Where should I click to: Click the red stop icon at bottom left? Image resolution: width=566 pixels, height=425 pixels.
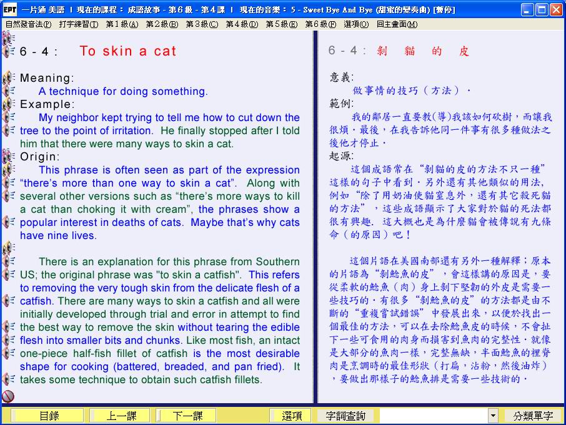(x=8, y=396)
